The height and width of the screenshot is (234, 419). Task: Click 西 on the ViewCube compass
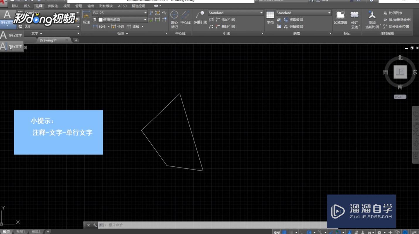point(385,72)
